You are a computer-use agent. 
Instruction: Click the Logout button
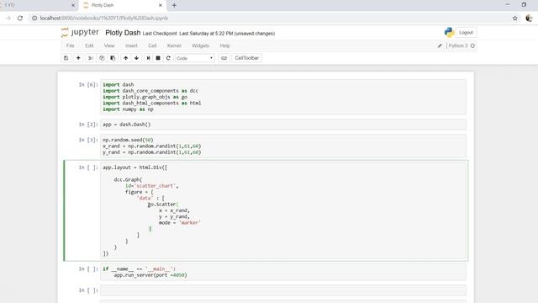coord(466,32)
